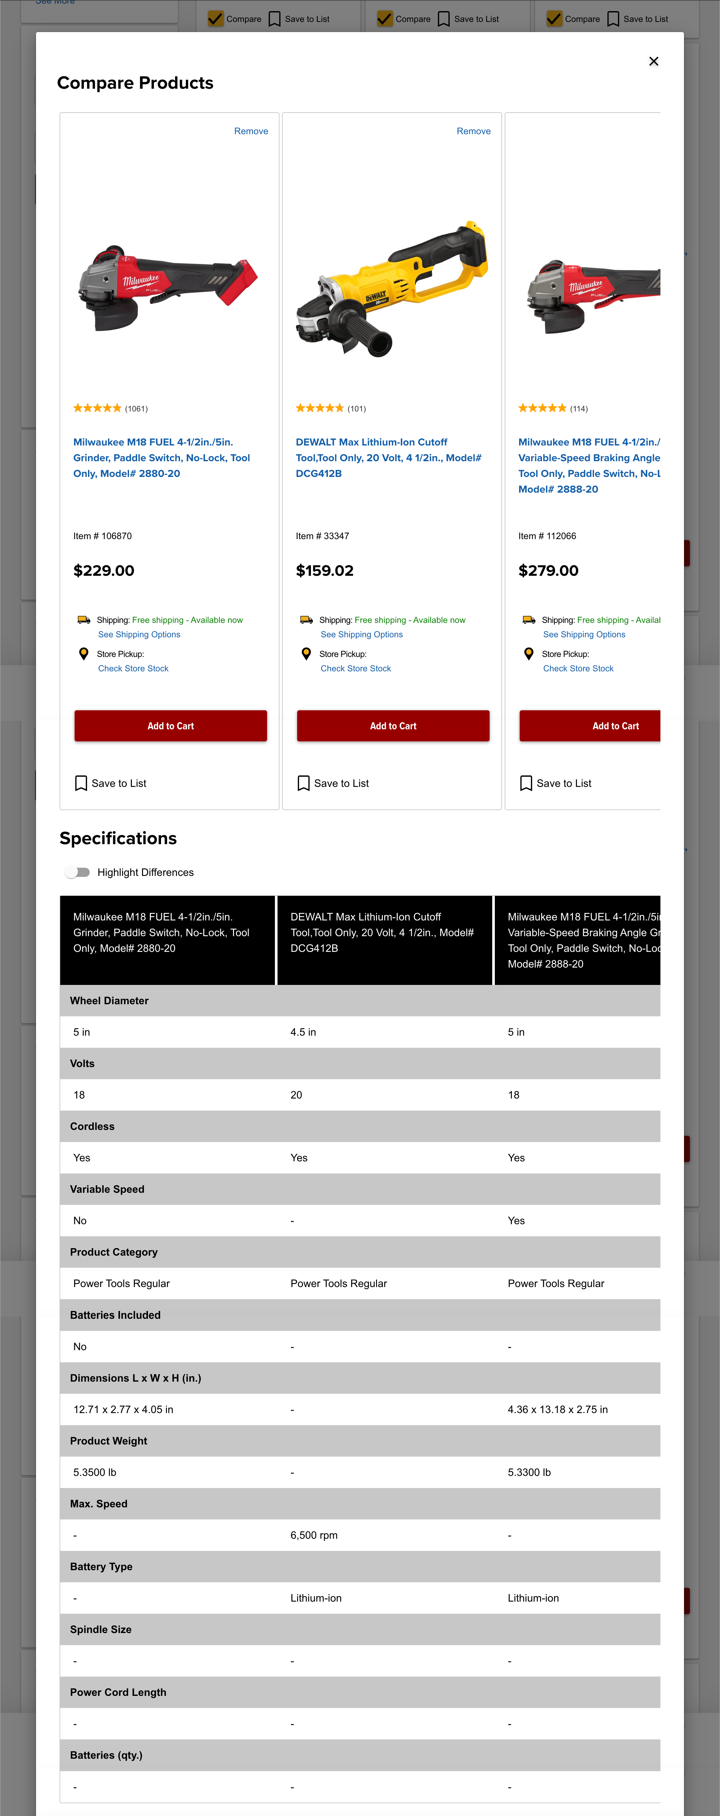
Task: Click the DEWALT yellow cutoff tool image
Action: 392,289
